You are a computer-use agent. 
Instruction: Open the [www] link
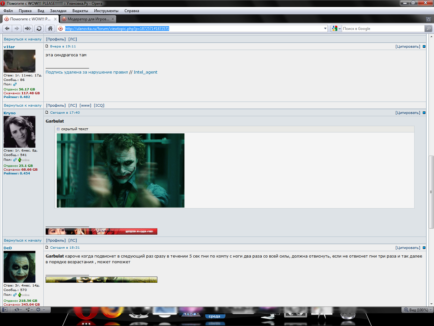tap(85, 105)
